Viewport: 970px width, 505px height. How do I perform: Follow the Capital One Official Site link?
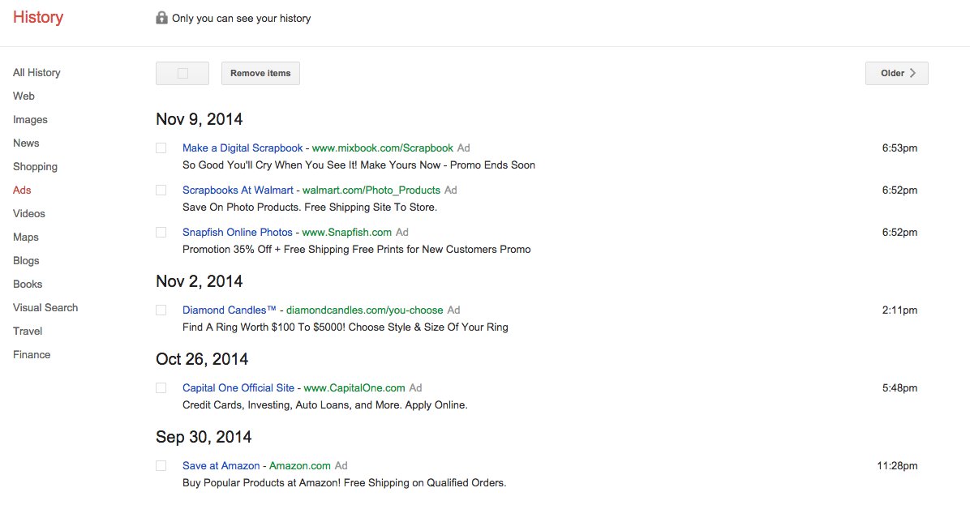pos(238,388)
